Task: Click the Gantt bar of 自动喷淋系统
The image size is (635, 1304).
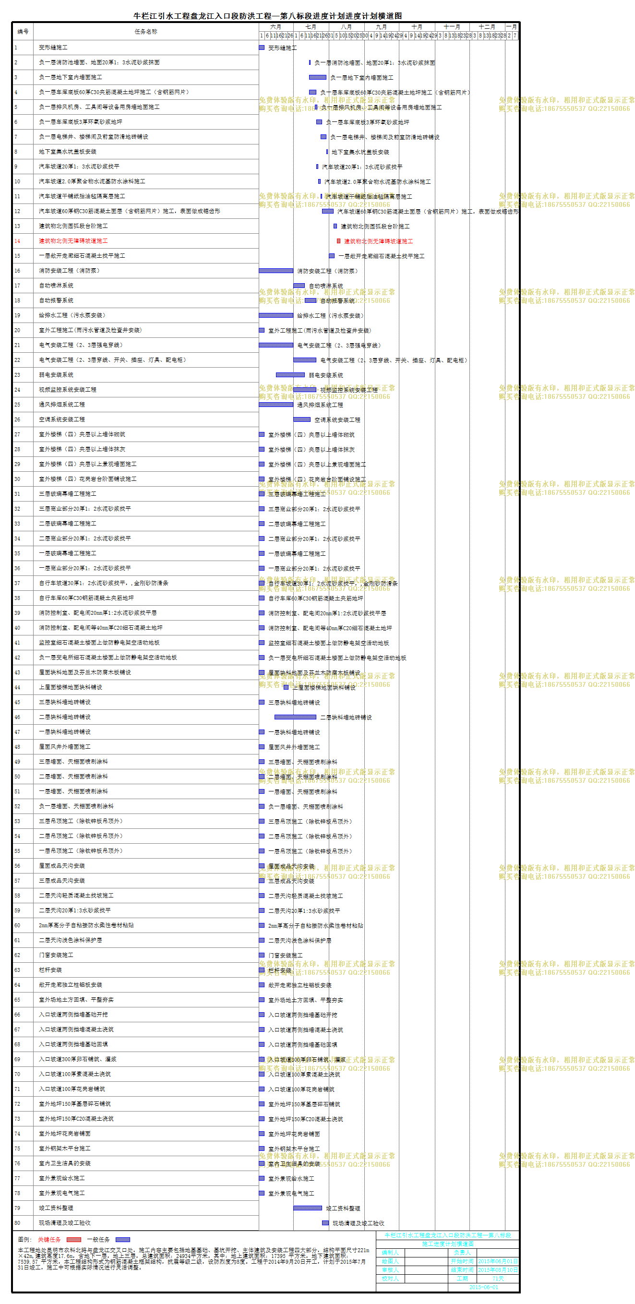Action: click(299, 286)
